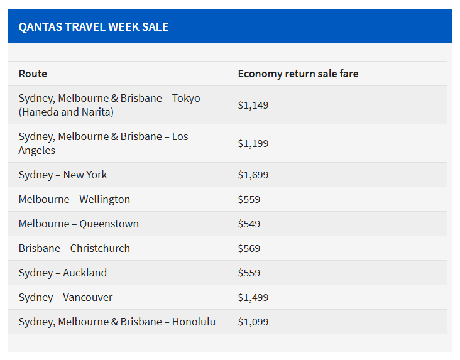Select the Tokyo (Haneda and Narita) route
Viewport: 460px width, 360px height.
click(109, 105)
